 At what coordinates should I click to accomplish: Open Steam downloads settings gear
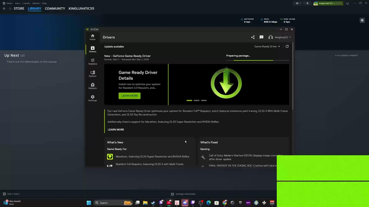pyautogui.click(x=362, y=20)
